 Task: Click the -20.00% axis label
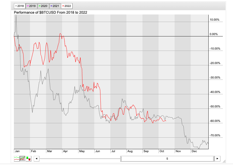pyautogui.click(x=215, y=63)
